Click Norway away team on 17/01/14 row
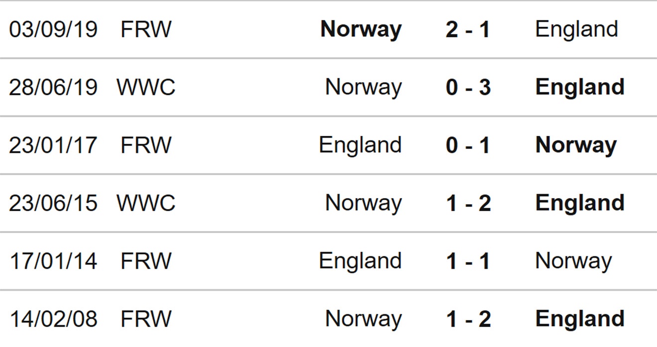Viewport: 657px width, 347px height. coord(573,261)
